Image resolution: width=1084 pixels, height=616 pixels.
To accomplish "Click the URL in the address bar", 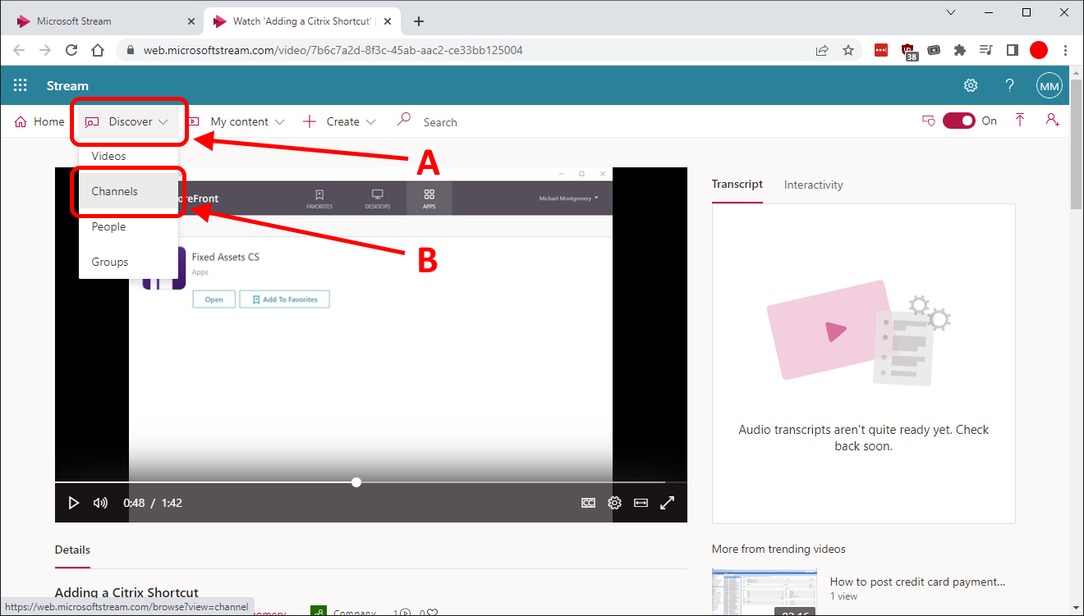I will click(x=333, y=50).
